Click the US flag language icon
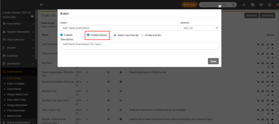279x124 pixels. [244, 5]
